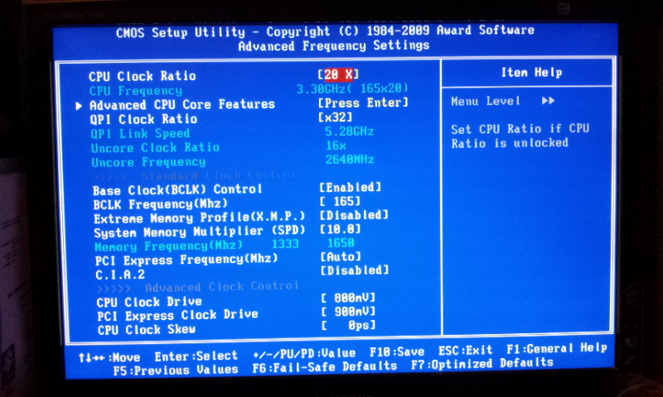663x397 pixels.
Task: Click the Menu Level arrows in Item Help
Action: click(547, 101)
